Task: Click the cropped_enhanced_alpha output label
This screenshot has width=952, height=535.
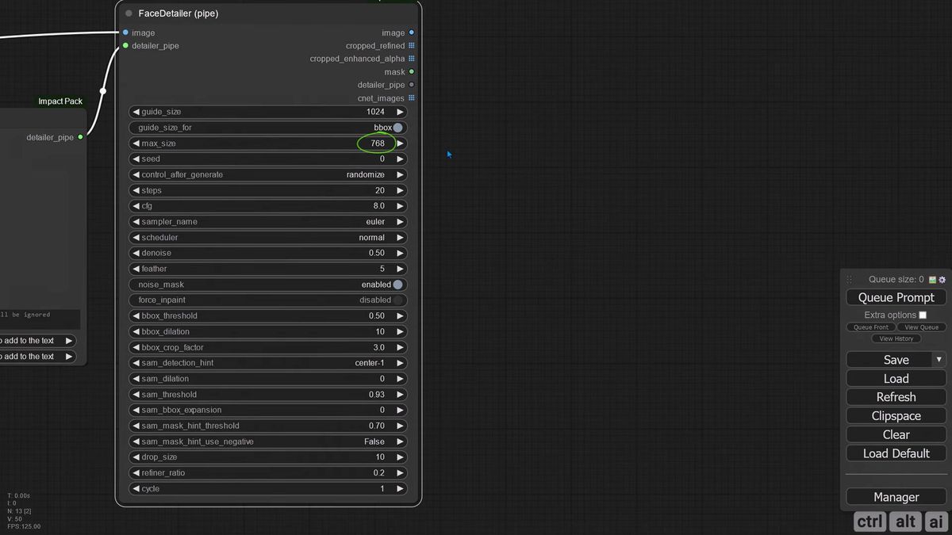Action: (x=357, y=59)
